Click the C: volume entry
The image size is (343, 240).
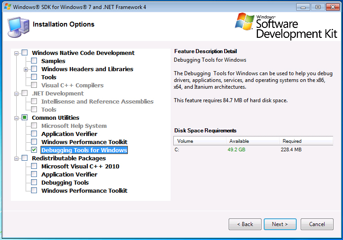pyautogui.click(x=177, y=149)
